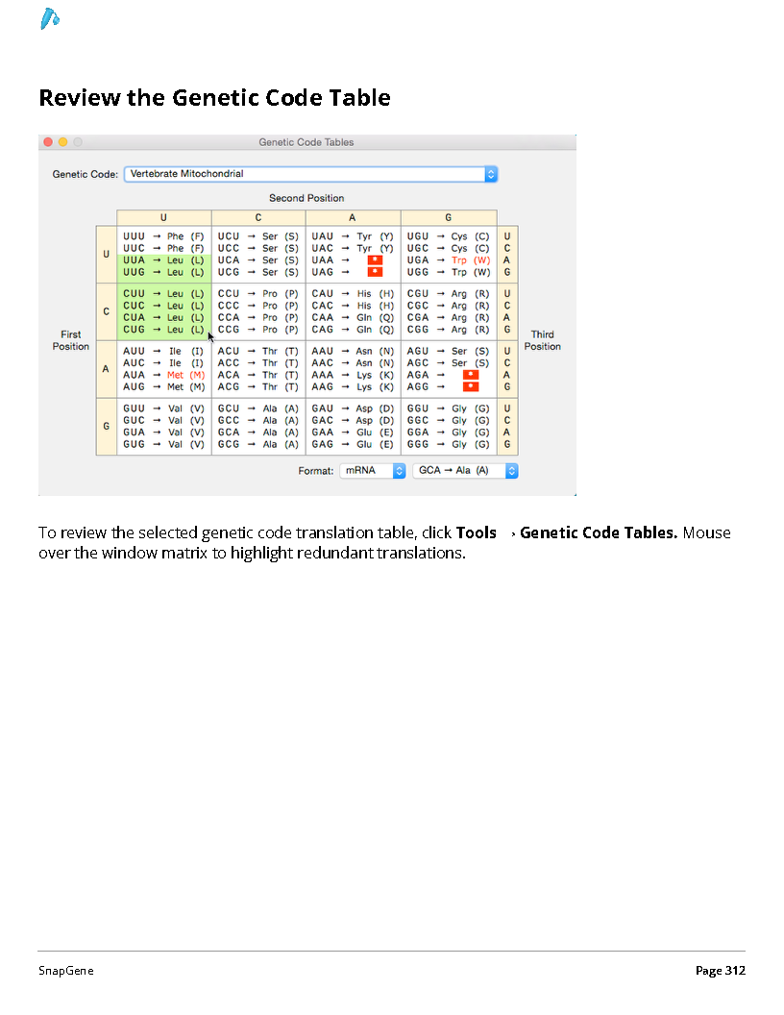Click the Third Position label

tap(542, 340)
